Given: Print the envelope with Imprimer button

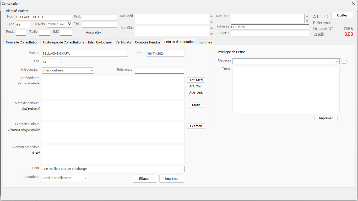Looking at the screenshot, I should click(326, 118).
